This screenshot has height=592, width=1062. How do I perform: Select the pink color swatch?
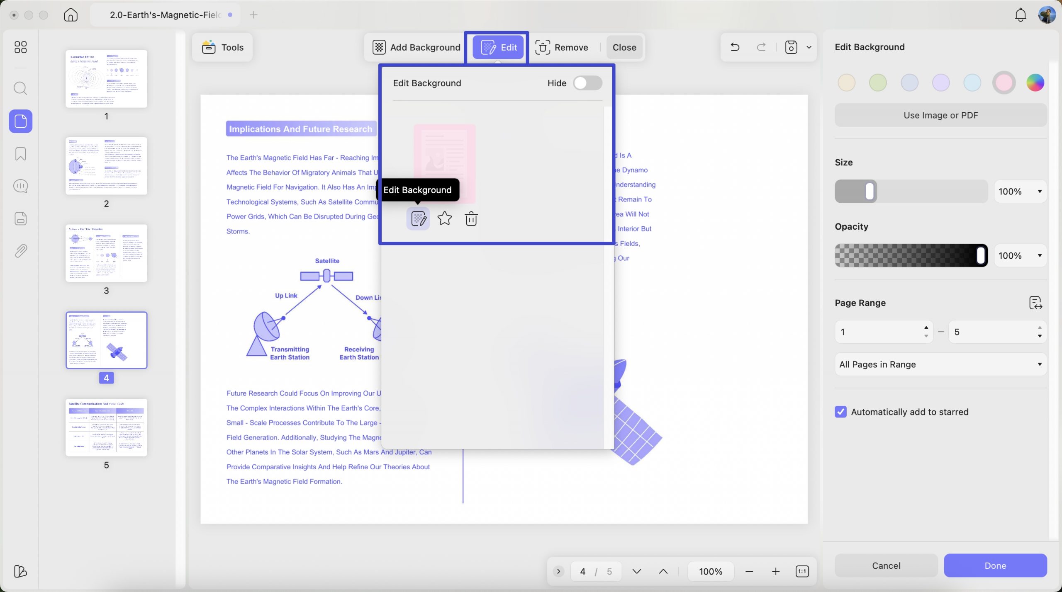(1004, 82)
